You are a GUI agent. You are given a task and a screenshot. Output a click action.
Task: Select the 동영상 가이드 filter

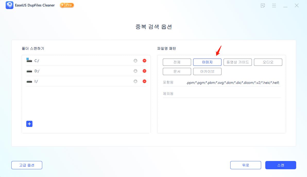tap(237, 62)
